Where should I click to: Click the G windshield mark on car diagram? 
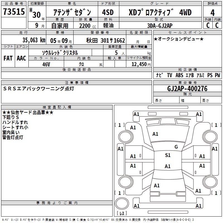click(x=176, y=147)
